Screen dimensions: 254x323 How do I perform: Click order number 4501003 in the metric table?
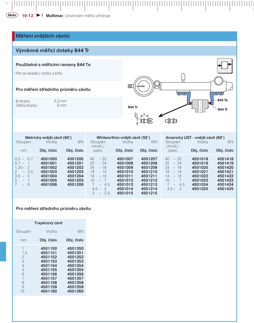[49, 172]
